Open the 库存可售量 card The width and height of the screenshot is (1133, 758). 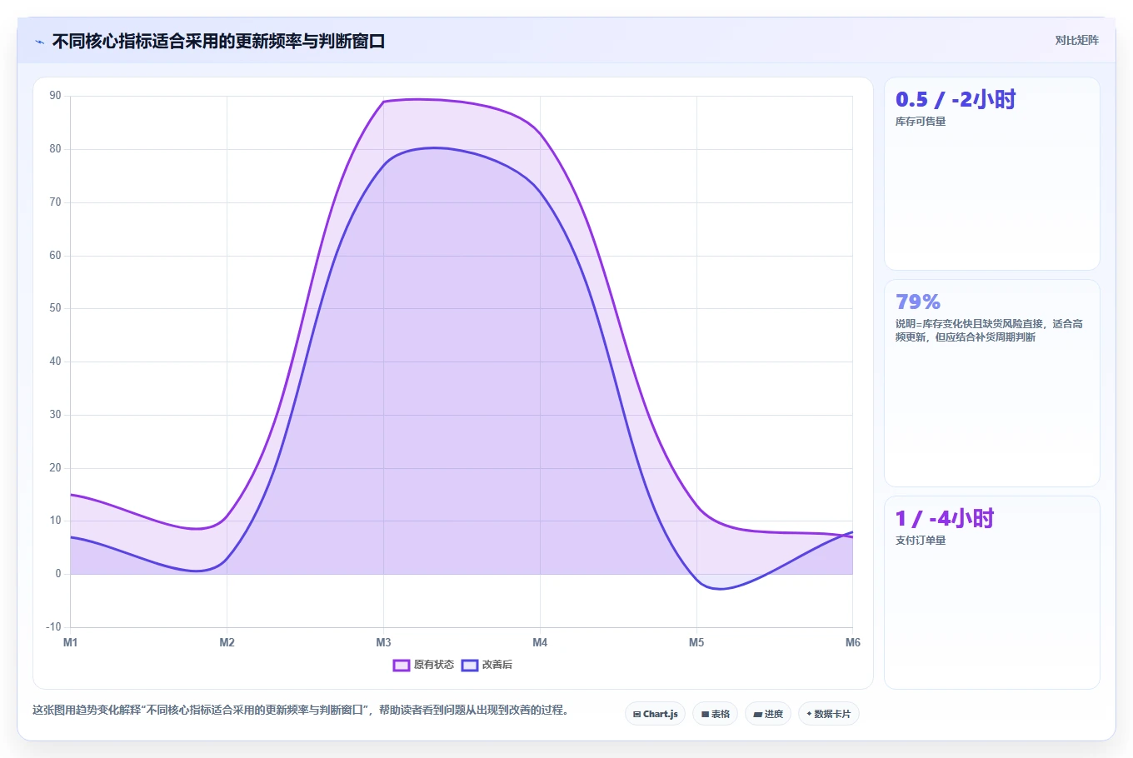992,173
